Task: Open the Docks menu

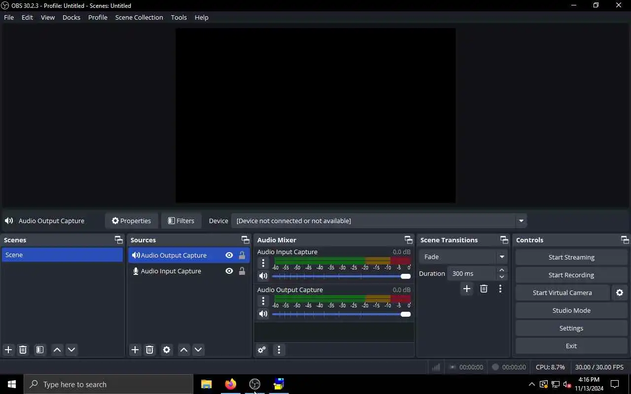Action: (71, 17)
